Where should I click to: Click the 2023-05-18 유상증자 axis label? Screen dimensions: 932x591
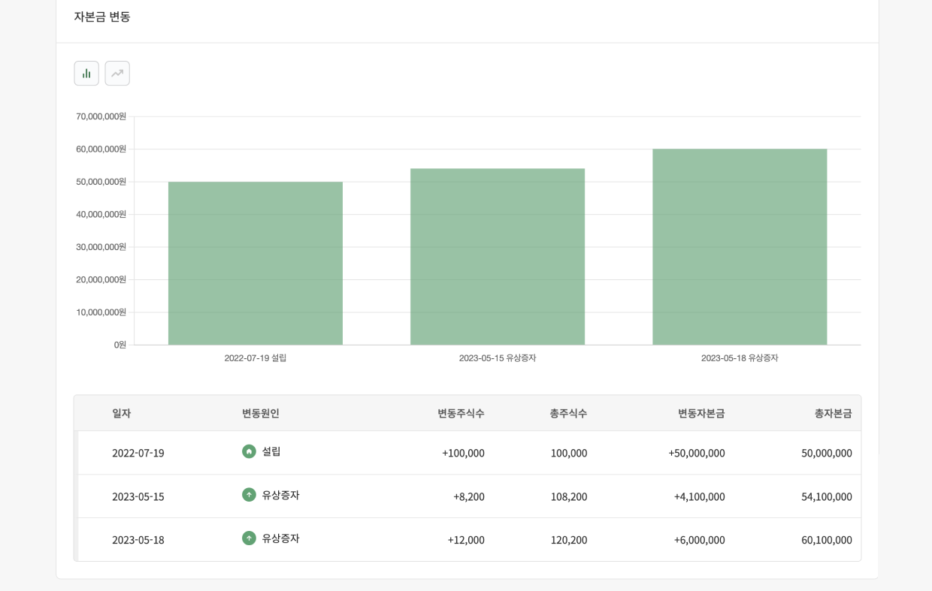(x=740, y=358)
